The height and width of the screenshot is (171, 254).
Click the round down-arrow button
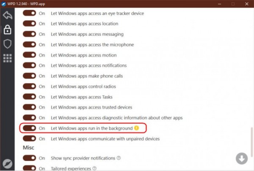coord(242,158)
